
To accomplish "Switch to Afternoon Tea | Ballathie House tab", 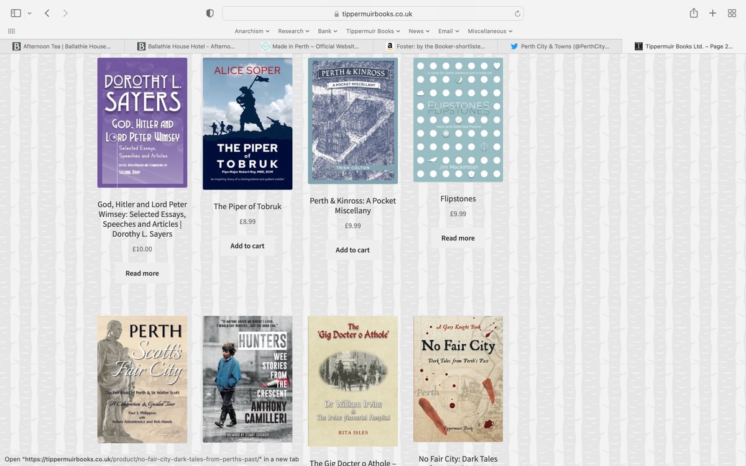I will [62, 46].
